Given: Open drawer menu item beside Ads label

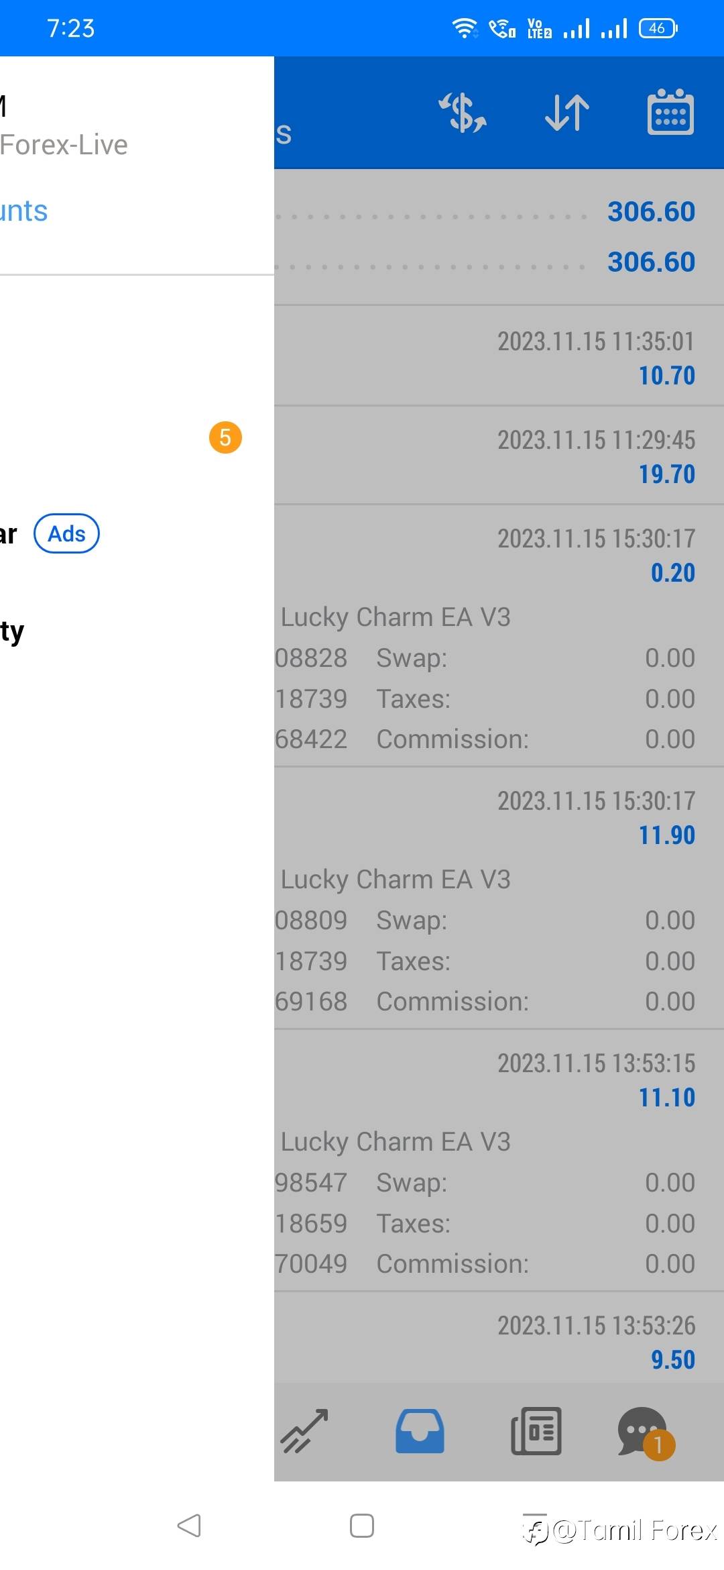Looking at the screenshot, I should [x=9, y=534].
